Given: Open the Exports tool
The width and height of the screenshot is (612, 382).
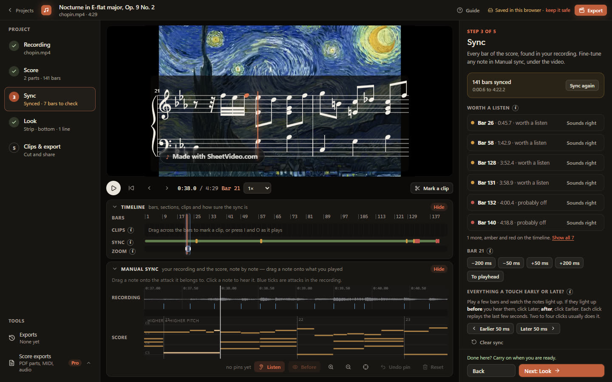Looking at the screenshot, I should point(50,338).
